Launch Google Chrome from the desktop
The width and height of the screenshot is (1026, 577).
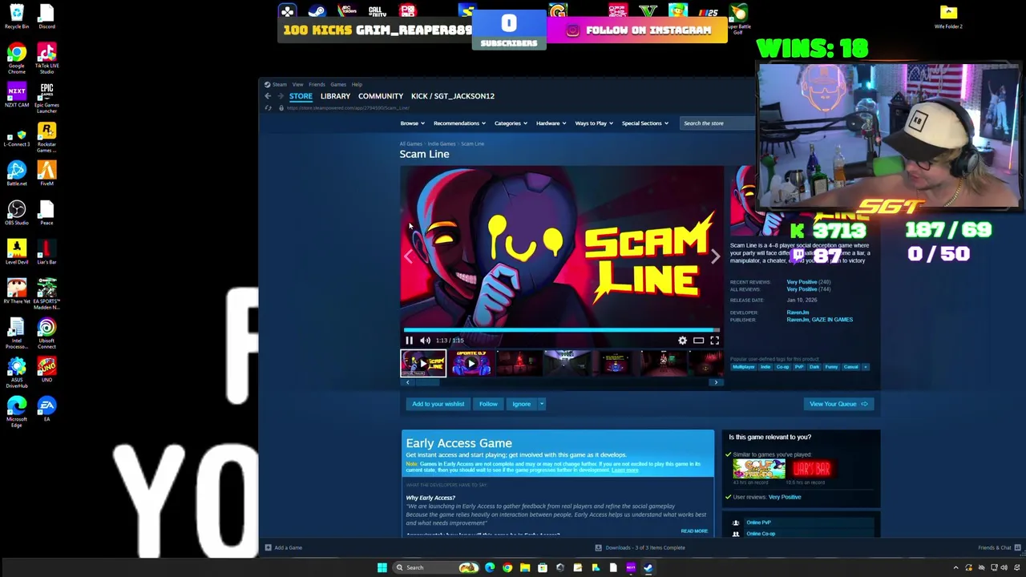(16, 59)
